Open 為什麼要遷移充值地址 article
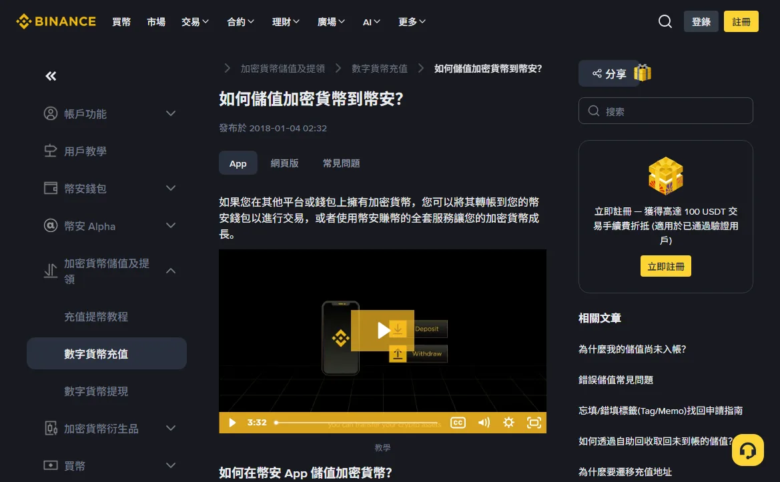This screenshot has height=482, width=780. tap(625, 471)
